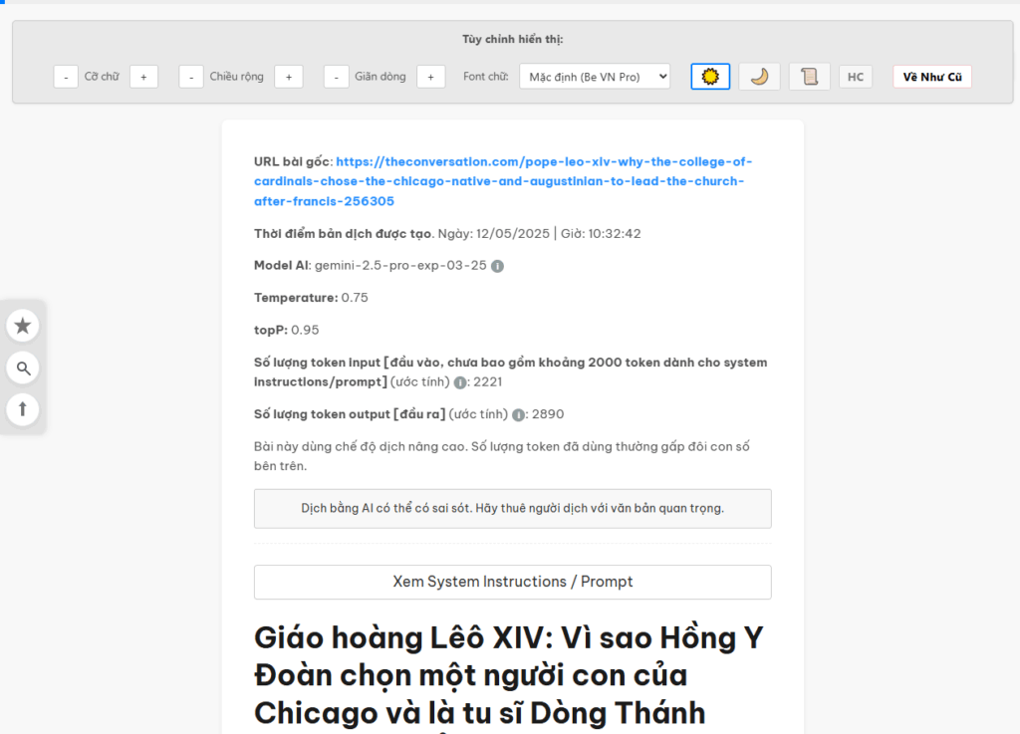Activate the moon dark theme
This screenshot has height=734, width=1020.
(759, 77)
